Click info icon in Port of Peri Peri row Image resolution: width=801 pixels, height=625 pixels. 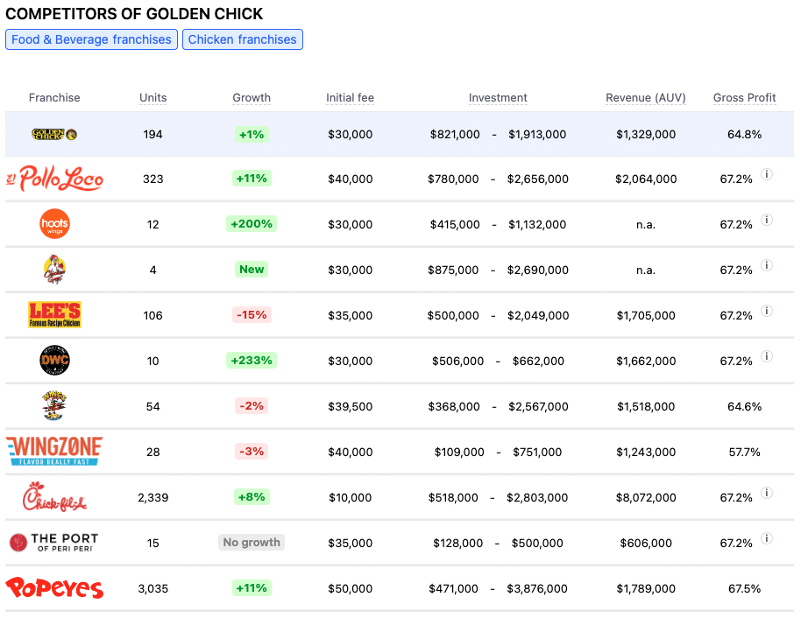click(x=766, y=537)
